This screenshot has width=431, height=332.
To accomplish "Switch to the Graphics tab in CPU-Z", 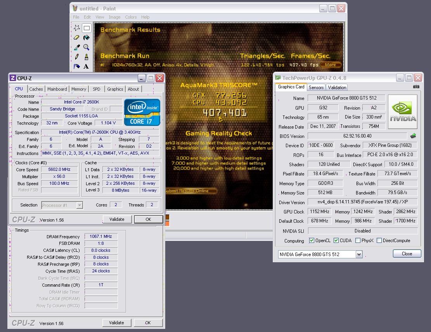I will pyautogui.click(x=115, y=89).
